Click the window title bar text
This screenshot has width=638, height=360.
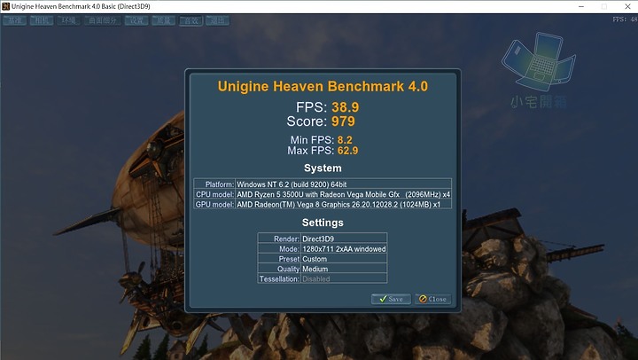[81, 6]
